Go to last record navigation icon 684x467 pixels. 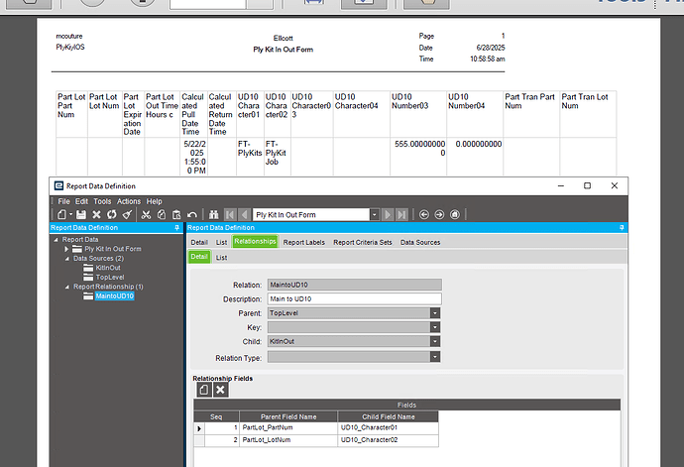[x=401, y=214]
